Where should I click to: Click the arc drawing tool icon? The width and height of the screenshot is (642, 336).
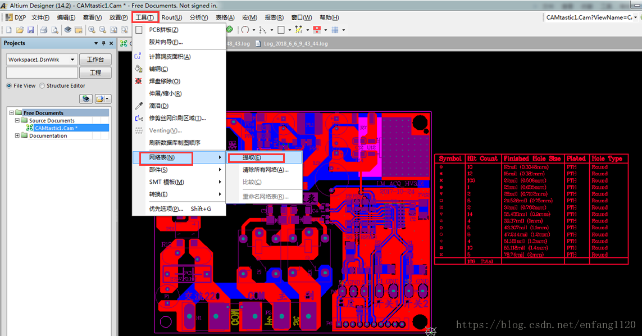click(x=245, y=30)
